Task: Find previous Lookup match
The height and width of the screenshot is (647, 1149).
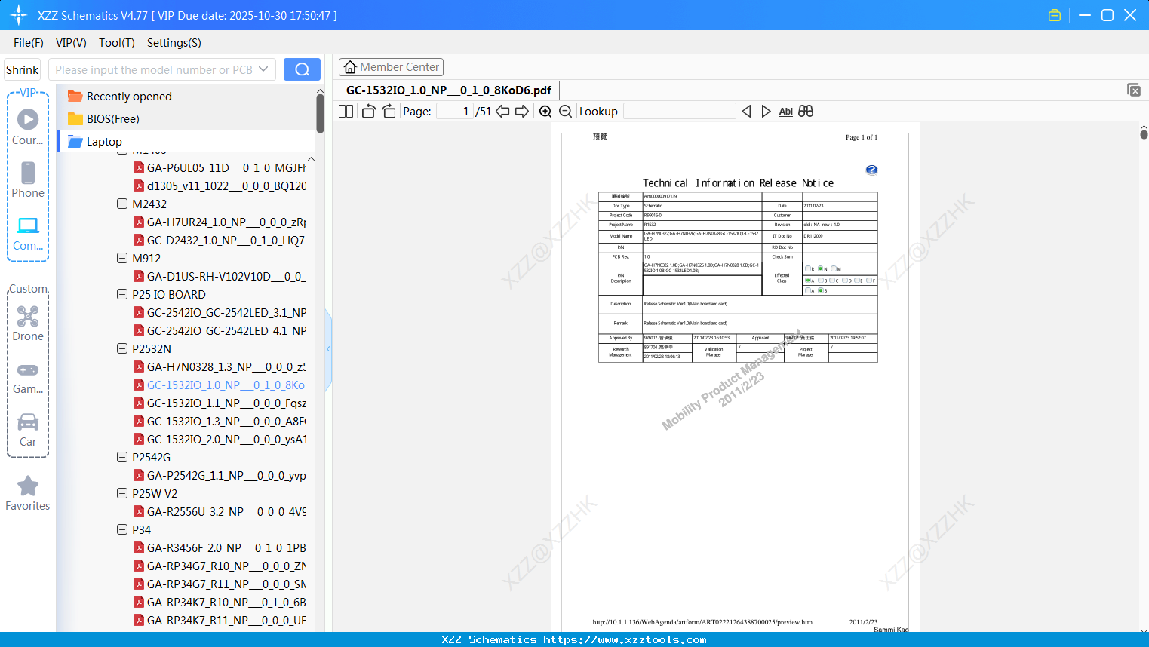Action: (x=746, y=112)
